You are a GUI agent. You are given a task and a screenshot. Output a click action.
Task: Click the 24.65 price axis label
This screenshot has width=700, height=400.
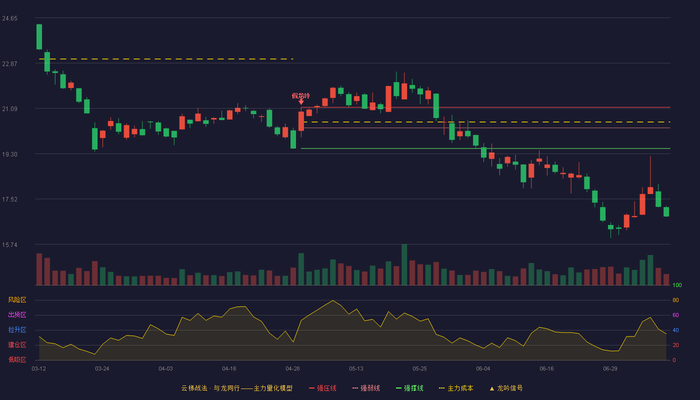click(9, 18)
